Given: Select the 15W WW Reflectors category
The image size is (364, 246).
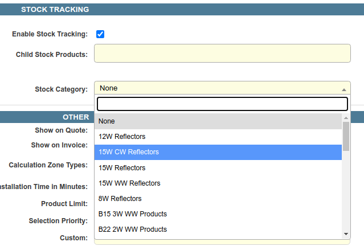Looking at the screenshot, I should 218,183.
